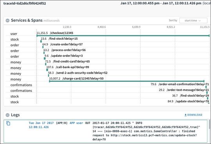The image size is (211, 144).
Task: Click the /find-credit-card?delay=65 span label
Action: [x=72, y=61]
